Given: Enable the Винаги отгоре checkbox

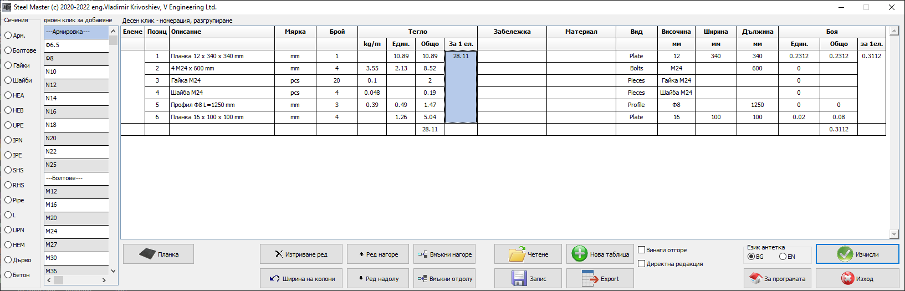Looking at the screenshot, I should coord(642,250).
